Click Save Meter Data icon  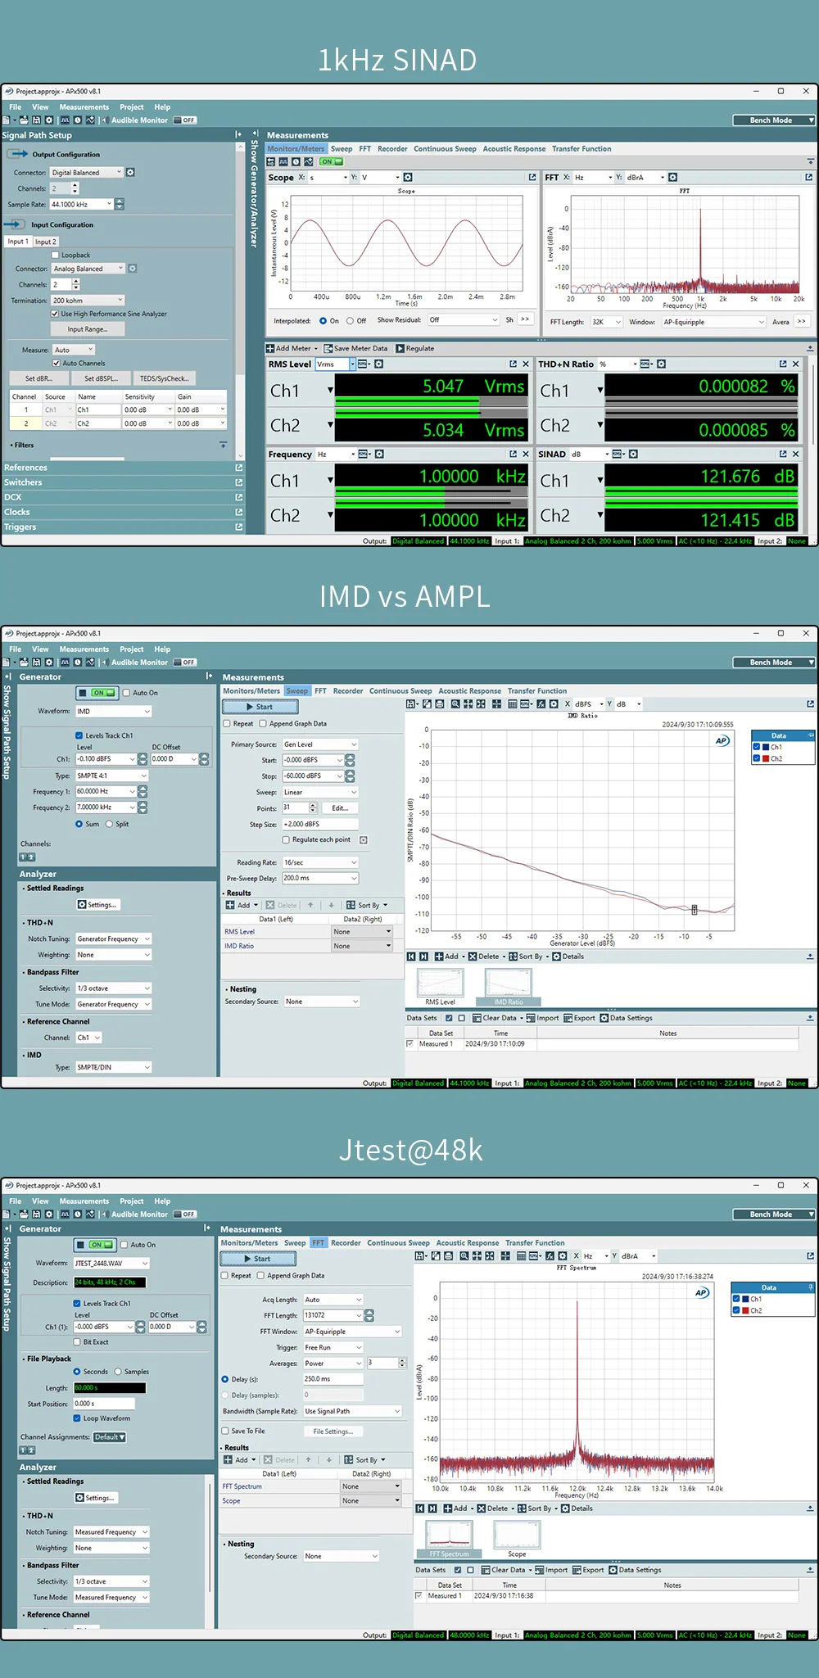328,349
